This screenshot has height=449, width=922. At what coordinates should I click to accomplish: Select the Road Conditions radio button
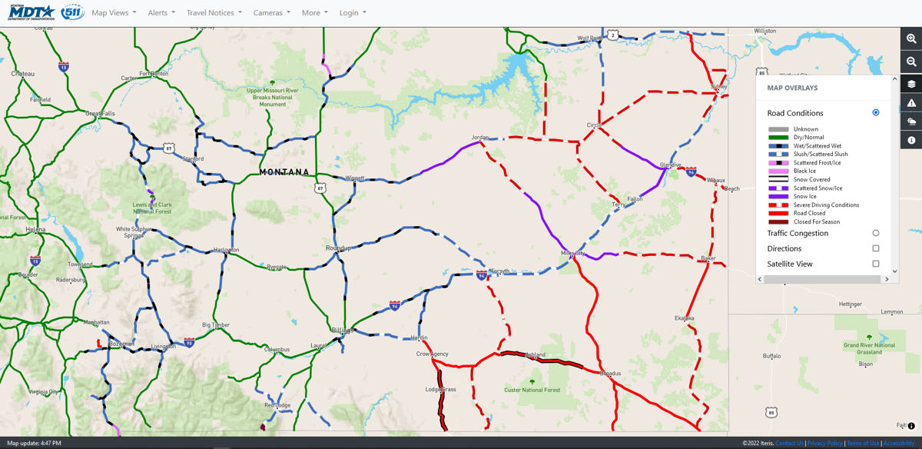(x=875, y=112)
